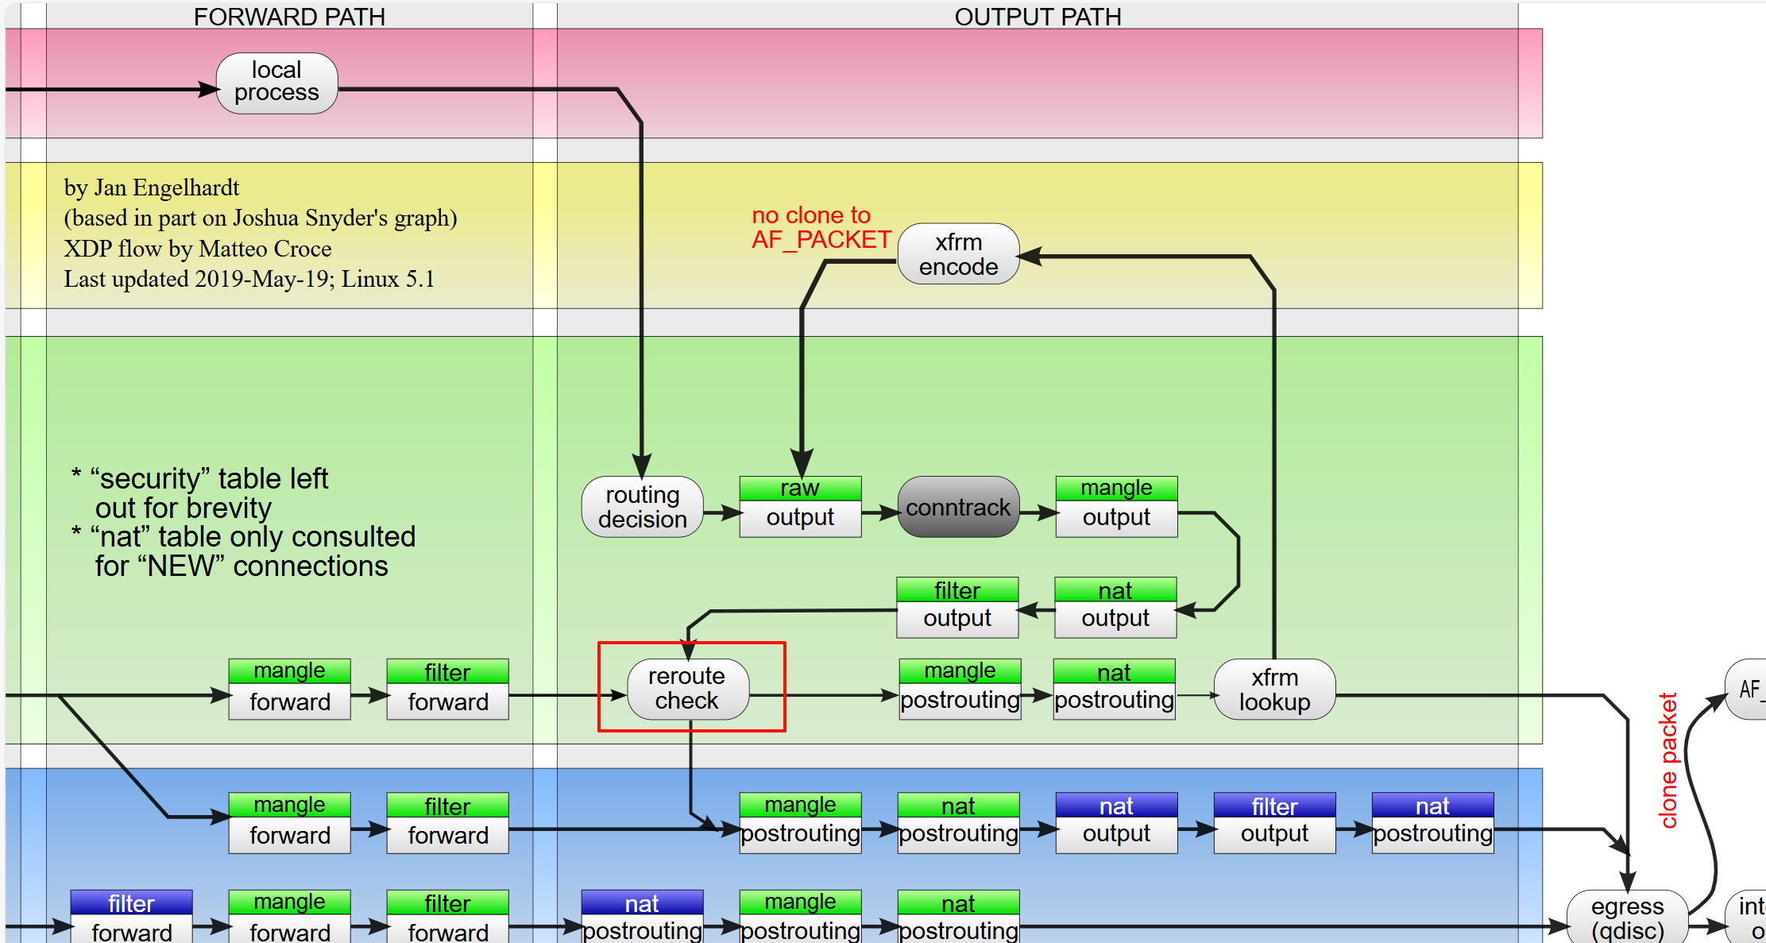Select the blue filter output box
1766x943 pixels.
1274,822
